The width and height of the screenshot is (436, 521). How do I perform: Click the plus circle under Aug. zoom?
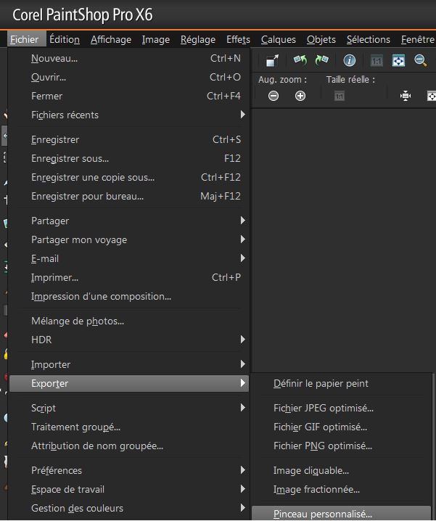point(300,96)
